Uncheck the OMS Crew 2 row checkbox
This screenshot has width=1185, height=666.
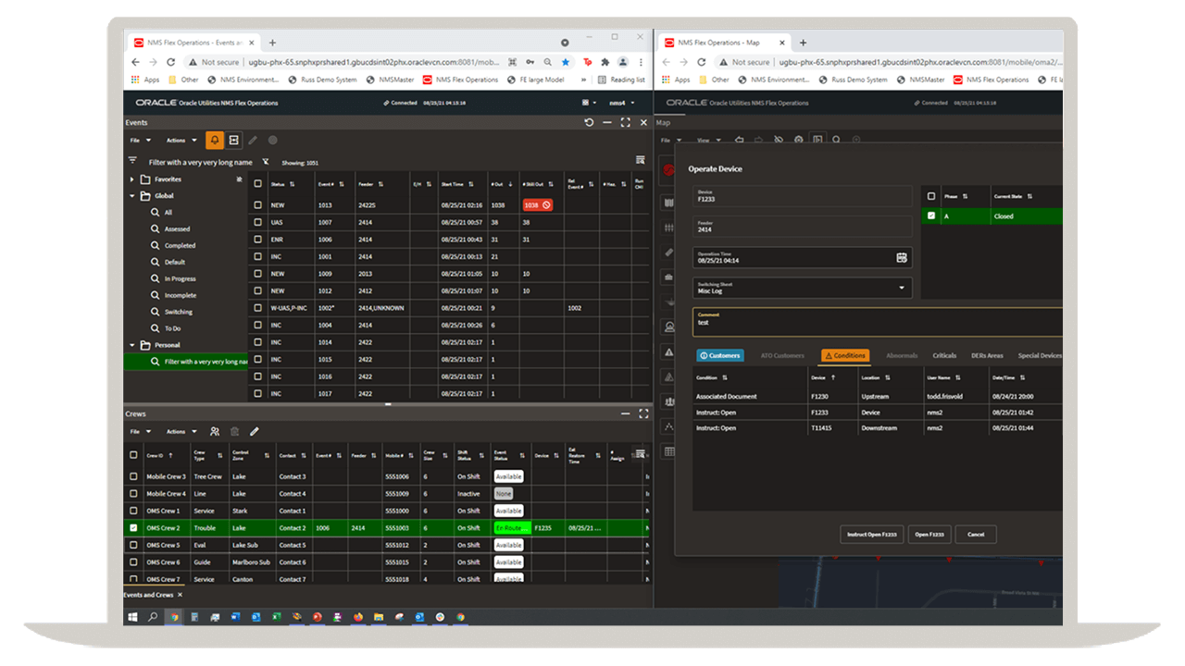click(x=133, y=528)
